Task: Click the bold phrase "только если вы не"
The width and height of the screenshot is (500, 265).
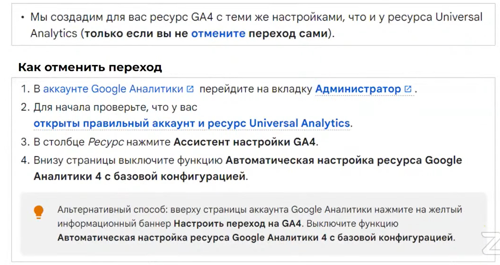Action: tap(136, 33)
